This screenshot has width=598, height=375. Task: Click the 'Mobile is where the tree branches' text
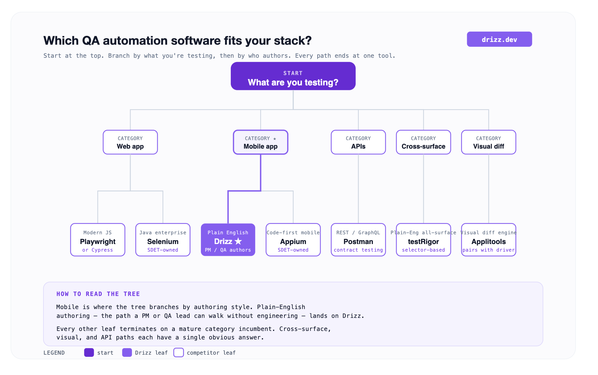tap(210, 311)
